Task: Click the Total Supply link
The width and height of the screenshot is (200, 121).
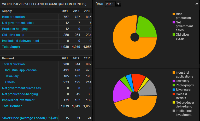Action: [x=11, y=47]
